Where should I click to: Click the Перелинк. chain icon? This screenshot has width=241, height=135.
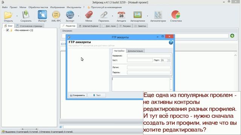pos(104,15)
